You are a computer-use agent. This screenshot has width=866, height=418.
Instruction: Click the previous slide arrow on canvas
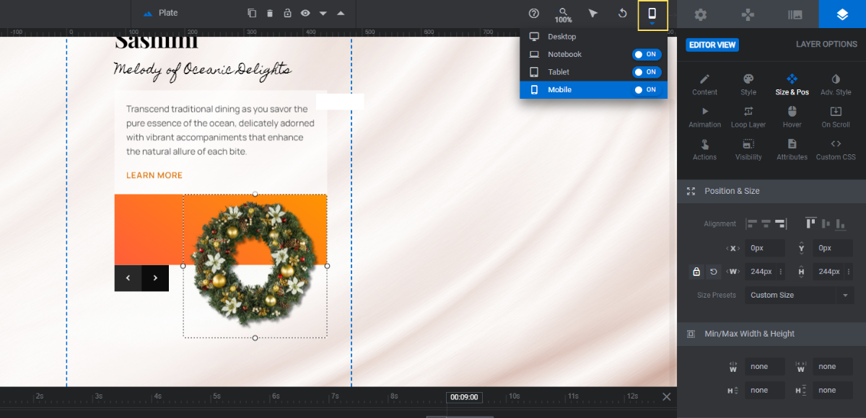(128, 278)
